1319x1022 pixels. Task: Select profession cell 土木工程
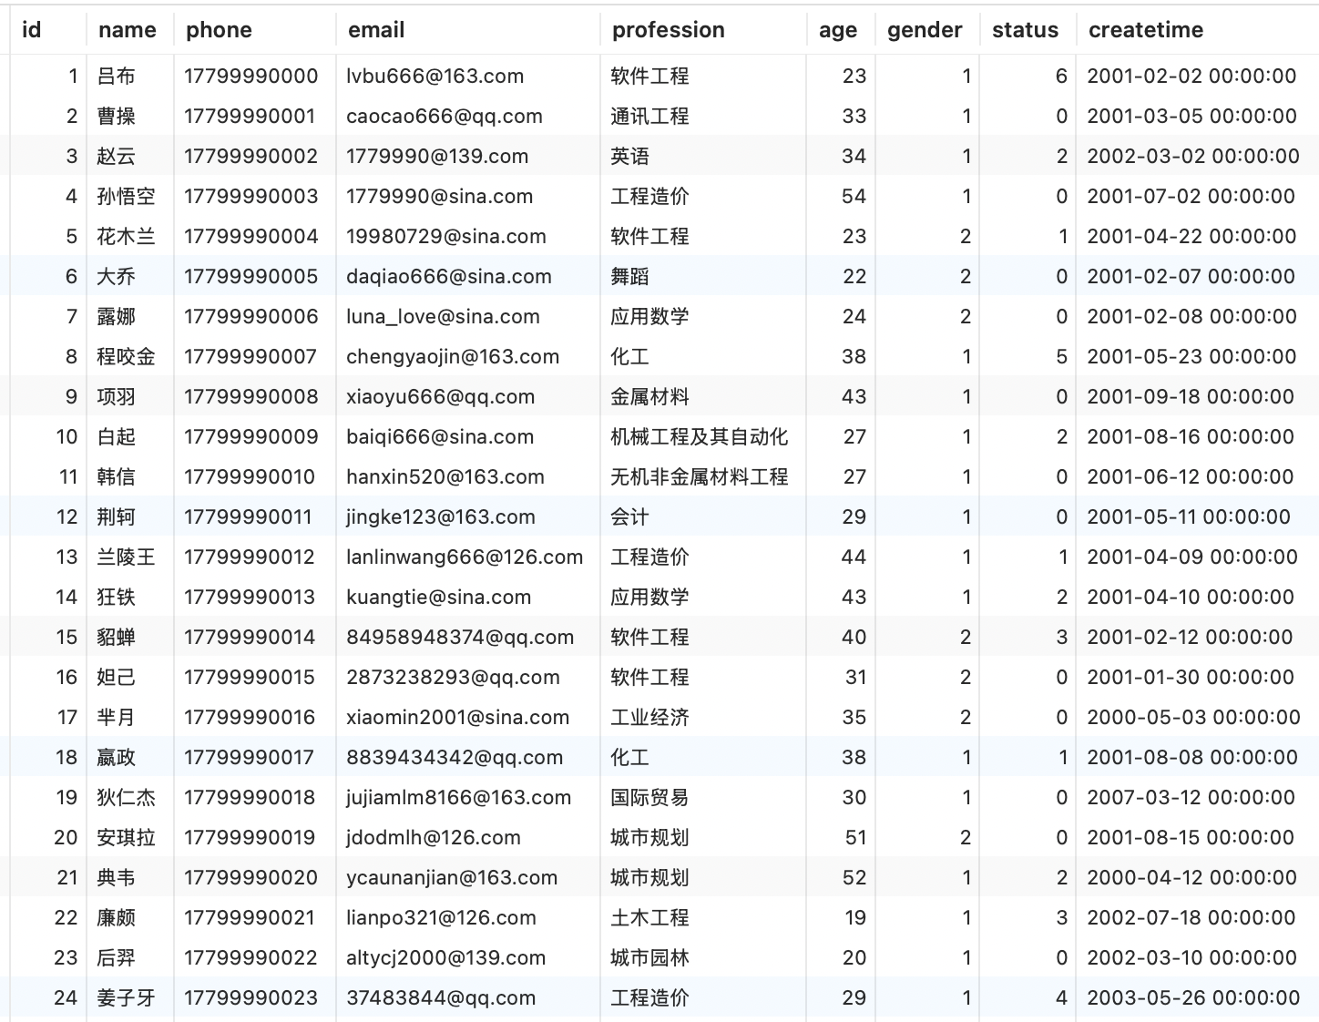[649, 918]
